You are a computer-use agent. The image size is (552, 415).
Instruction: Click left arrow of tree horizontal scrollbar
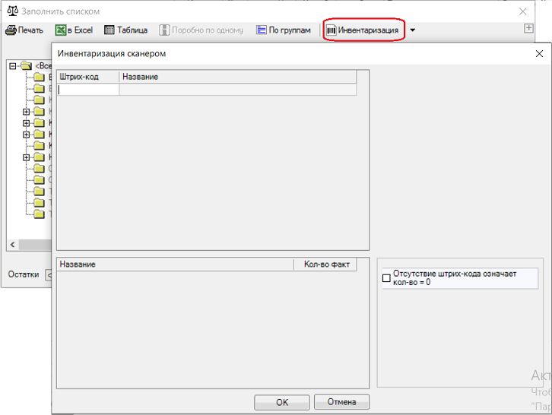coord(12,245)
